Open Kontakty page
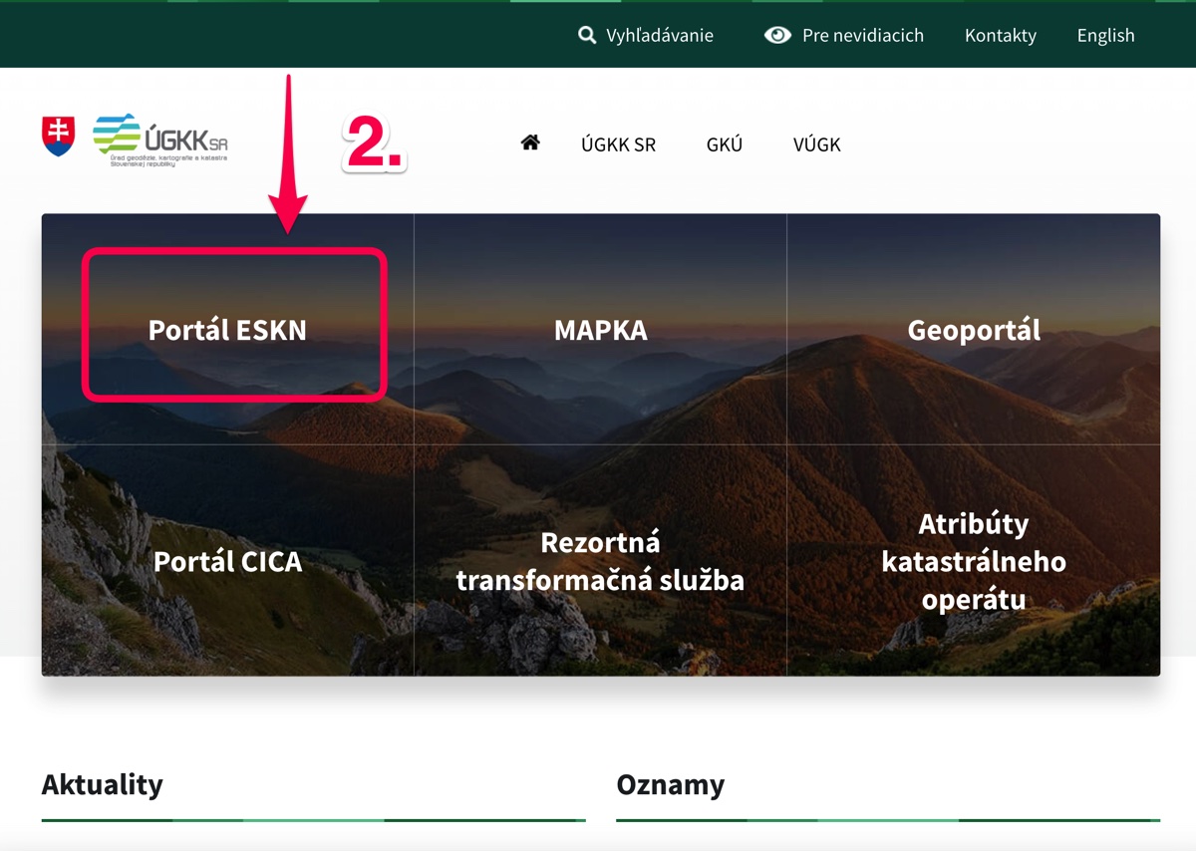Image resolution: width=1196 pixels, height=851 pixels. point(1001,35)
